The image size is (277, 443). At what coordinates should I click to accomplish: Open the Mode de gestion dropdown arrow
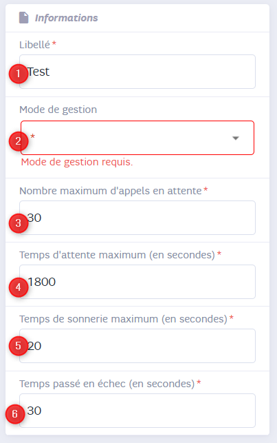236,138
